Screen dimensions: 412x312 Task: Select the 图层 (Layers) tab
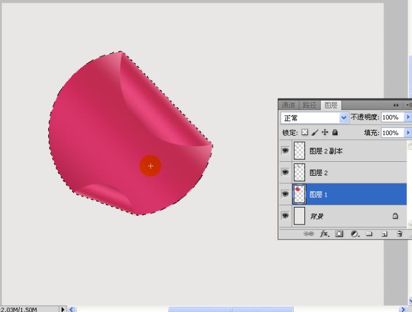pyautogui.click(x=331, y=106)
